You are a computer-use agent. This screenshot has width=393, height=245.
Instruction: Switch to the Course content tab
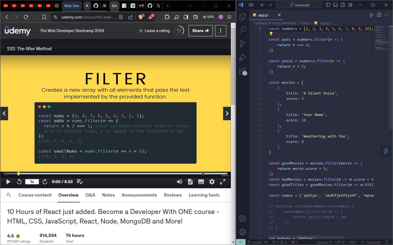click(x=35, y=195)
